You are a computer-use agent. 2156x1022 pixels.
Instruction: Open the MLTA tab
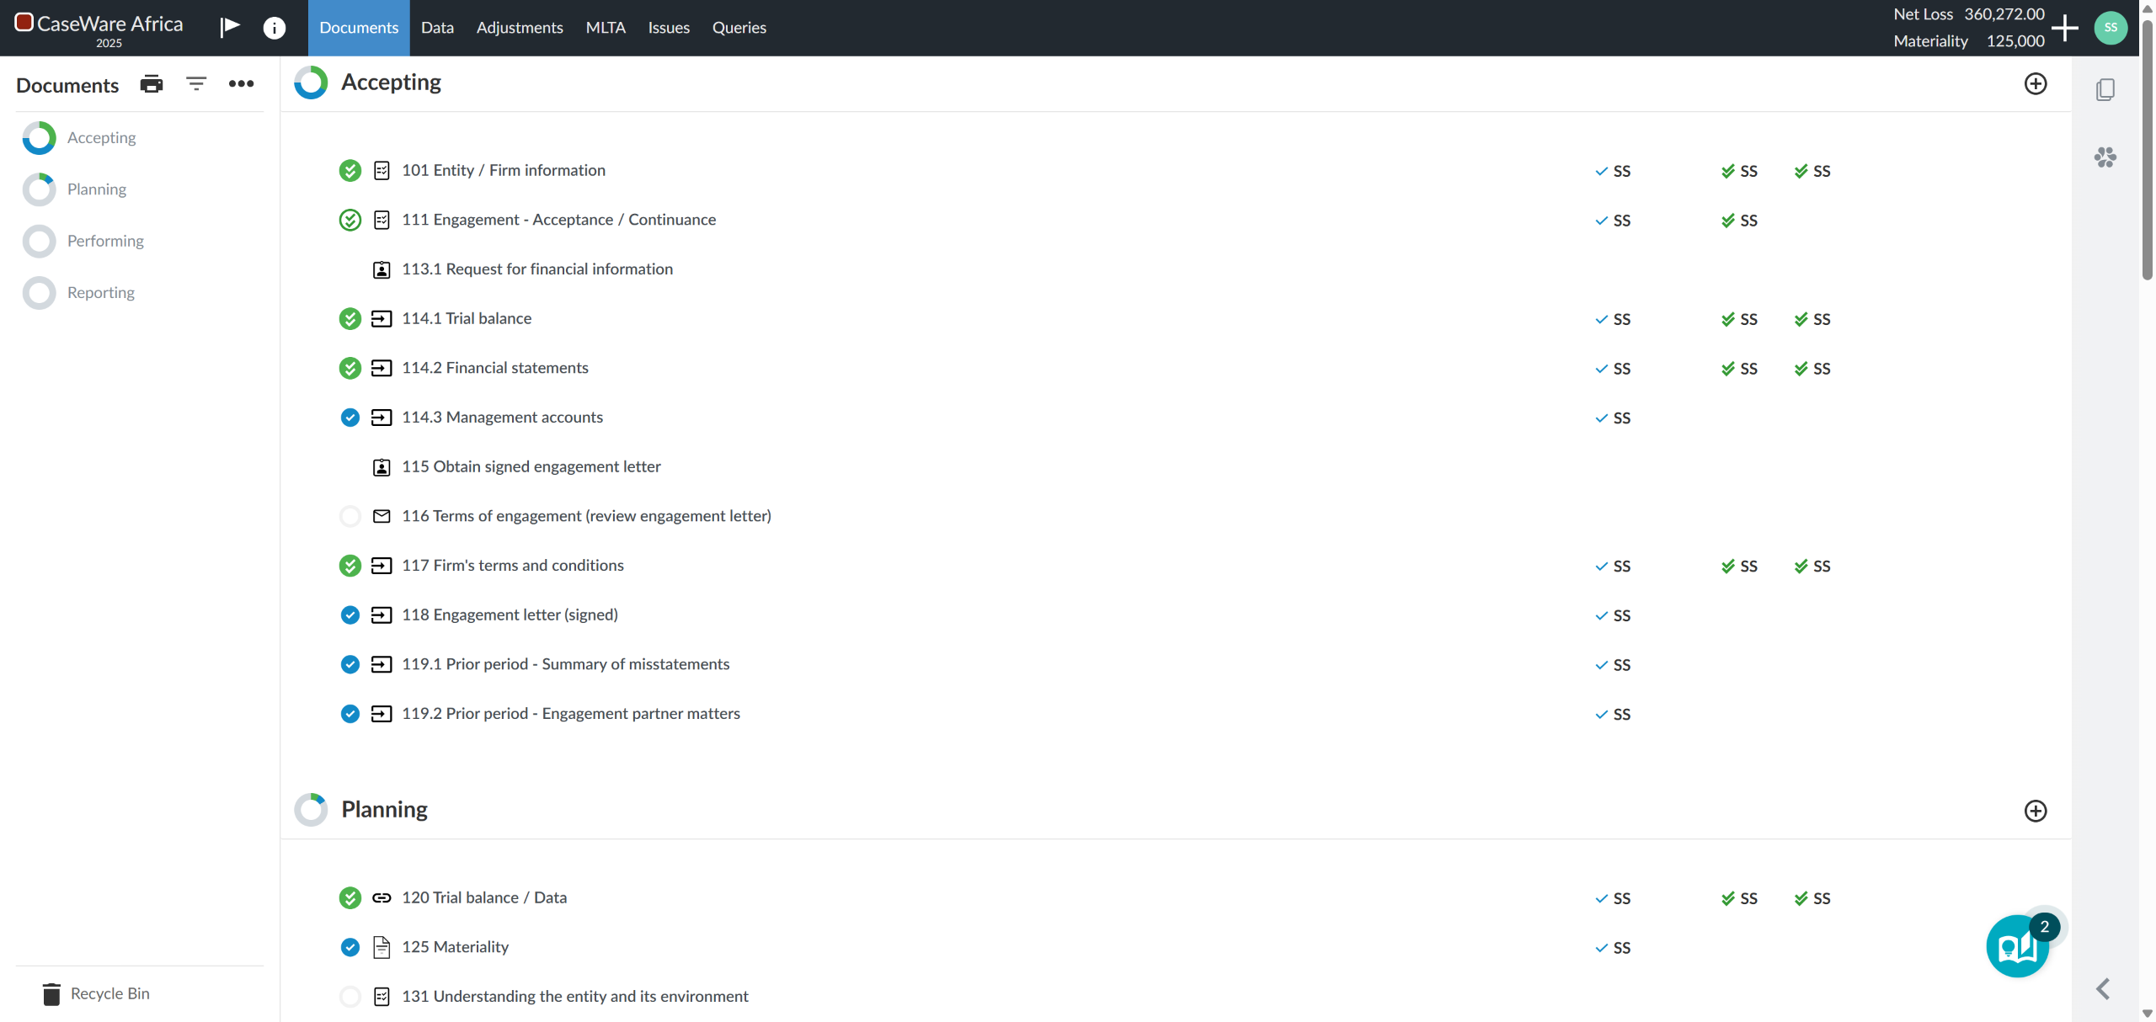tap(605, 28)
